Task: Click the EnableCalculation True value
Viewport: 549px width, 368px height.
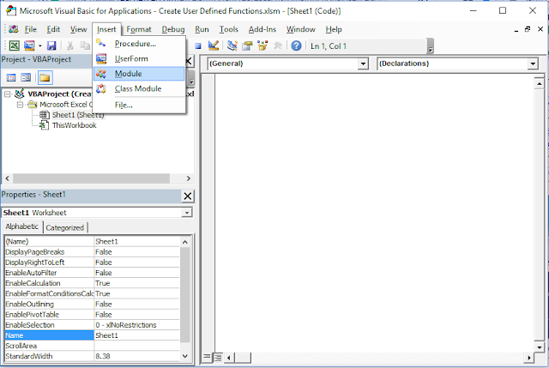Action: pos(137,283)
